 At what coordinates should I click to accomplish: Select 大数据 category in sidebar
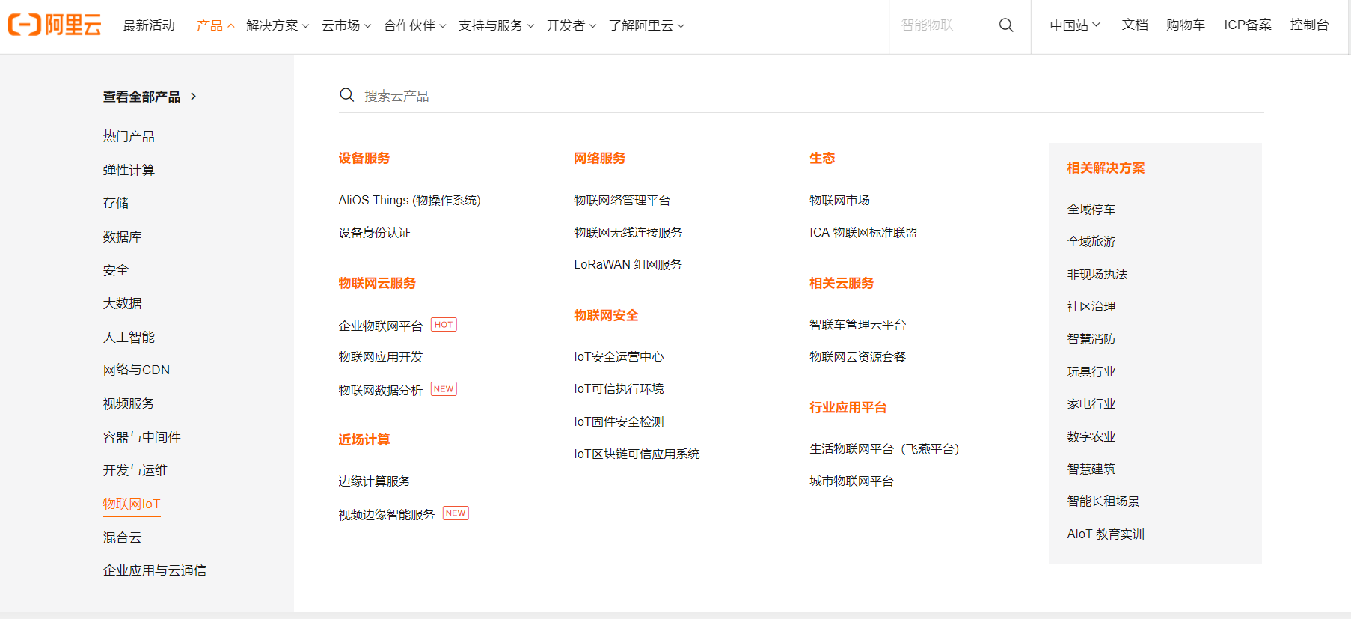[x=123, y=303]
